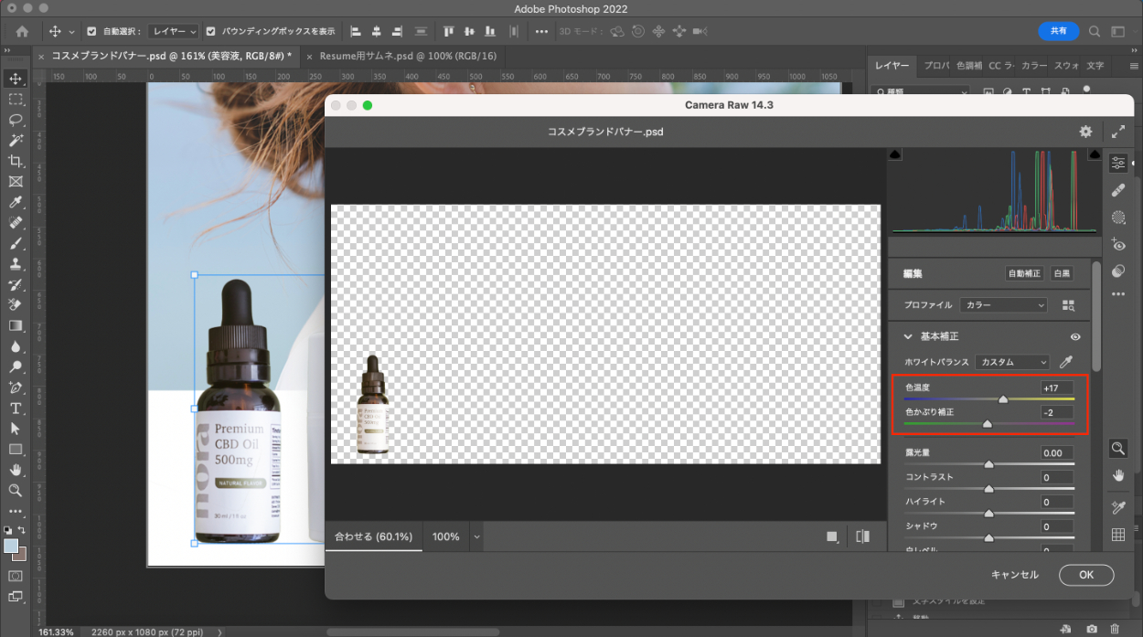This screenshot has height=637, width=1143.
Task: Open Camera Raw settings gear
Action: [1085, 132]
